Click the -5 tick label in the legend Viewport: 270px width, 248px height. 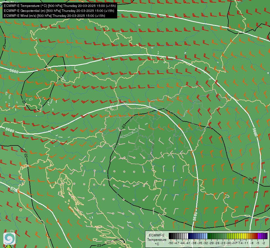click(x=258, y=243)
